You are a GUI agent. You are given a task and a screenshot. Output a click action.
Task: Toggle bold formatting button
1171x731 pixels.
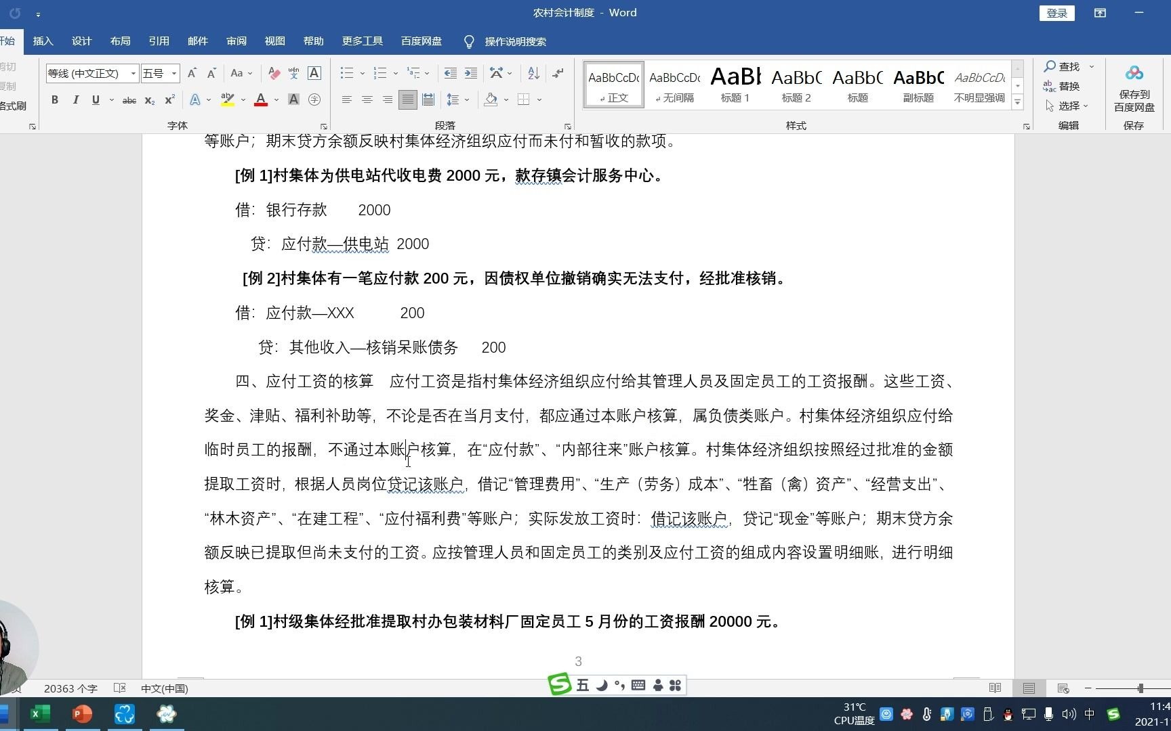[x=55, y=99]
